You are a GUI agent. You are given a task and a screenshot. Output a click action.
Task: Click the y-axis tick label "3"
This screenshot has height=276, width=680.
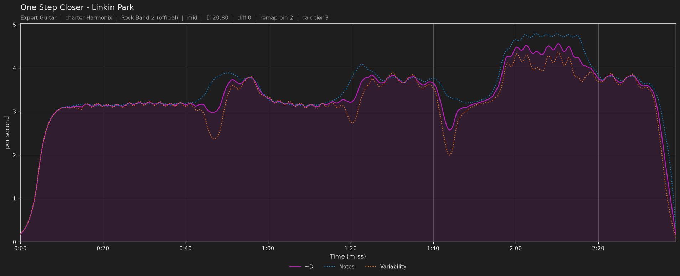coord(15,112)
